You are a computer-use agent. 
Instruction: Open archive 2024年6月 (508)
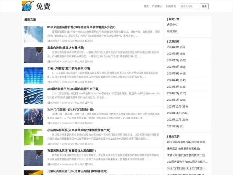[177, 67]
